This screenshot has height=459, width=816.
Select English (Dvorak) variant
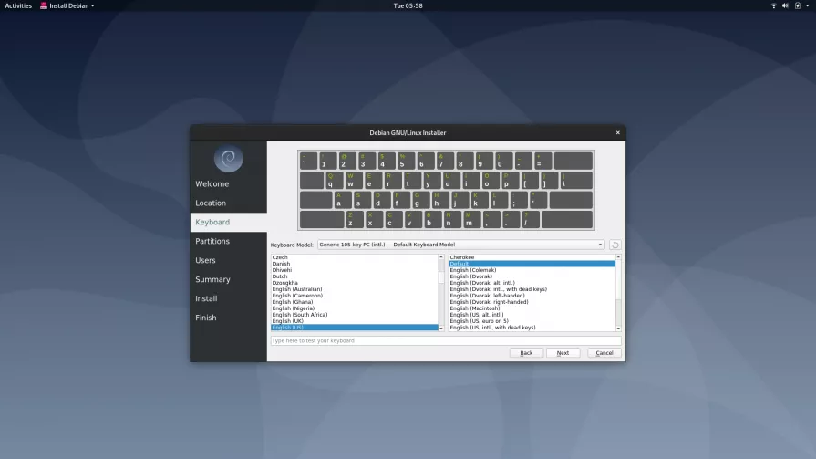click(532, 276)
